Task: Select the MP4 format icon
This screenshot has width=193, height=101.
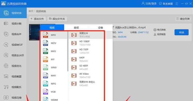Action: (45, 35)
